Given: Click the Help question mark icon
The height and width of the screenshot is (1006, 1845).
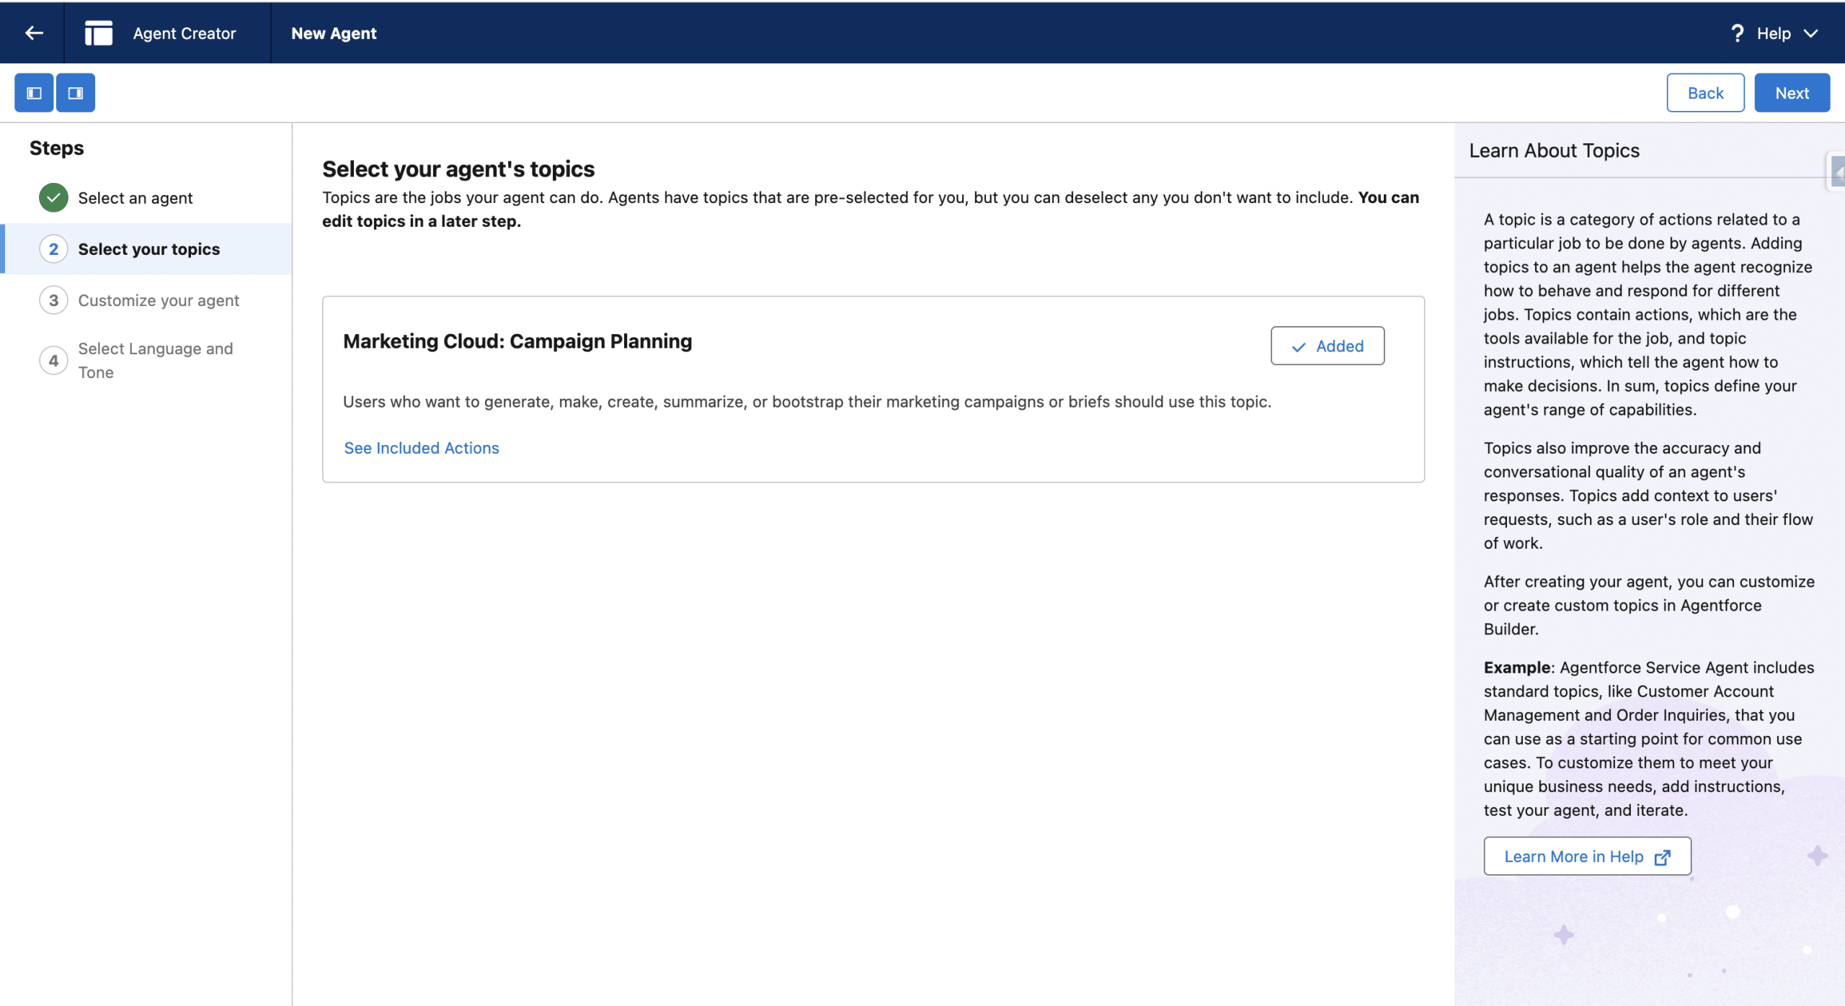Looking at the screenshot, I should coord(1737,33).
